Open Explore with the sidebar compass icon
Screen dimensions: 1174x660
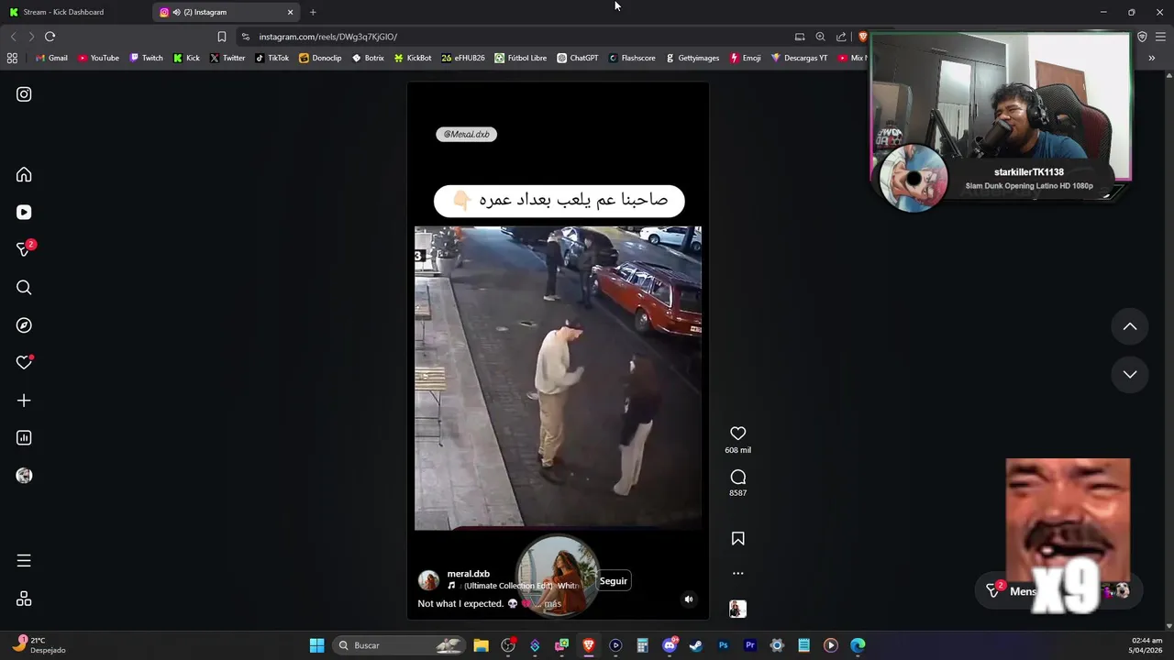(24, 325)
